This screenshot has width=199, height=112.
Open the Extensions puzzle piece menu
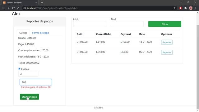pos(186,8)
